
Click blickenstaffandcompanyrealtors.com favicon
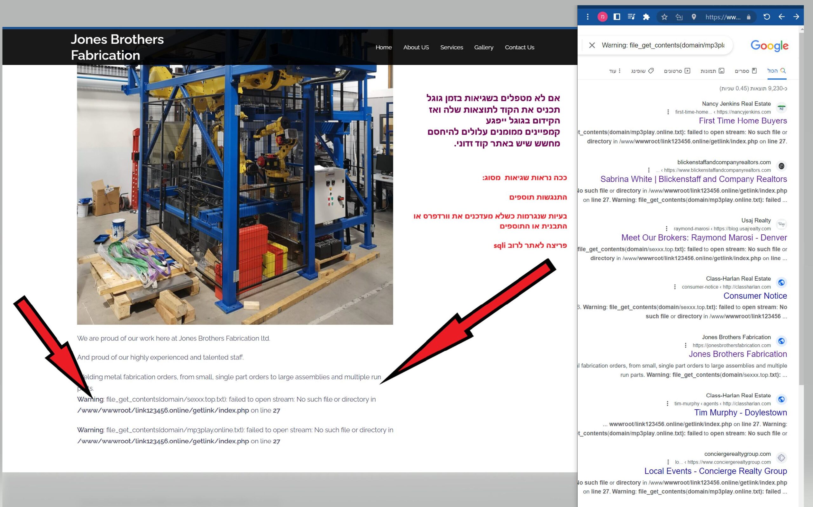pyautogui.click(x=782, y=166)
